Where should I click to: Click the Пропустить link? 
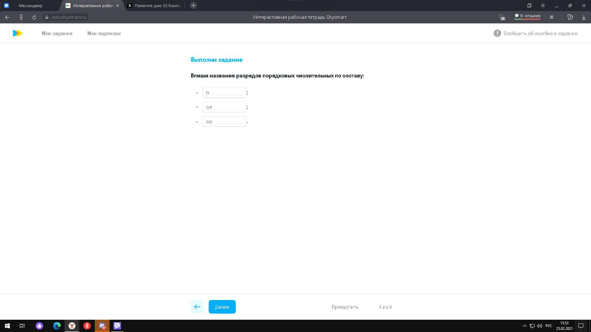(x=345, y=307)
